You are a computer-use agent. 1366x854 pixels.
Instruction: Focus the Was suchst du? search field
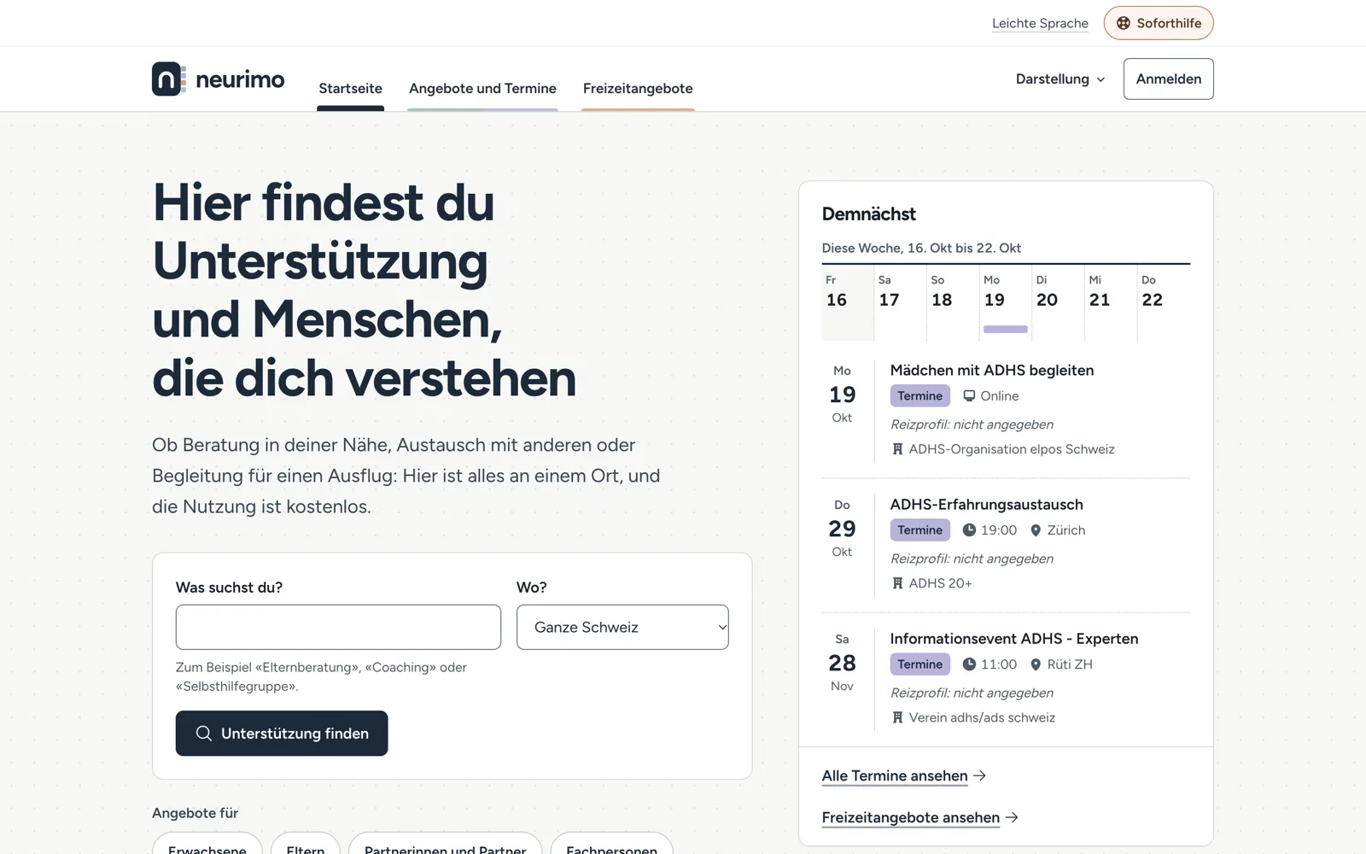338,627
